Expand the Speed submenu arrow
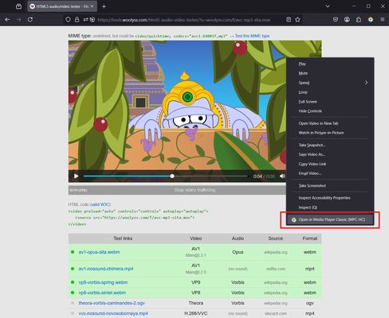389x318 pixels. point(367,83)
